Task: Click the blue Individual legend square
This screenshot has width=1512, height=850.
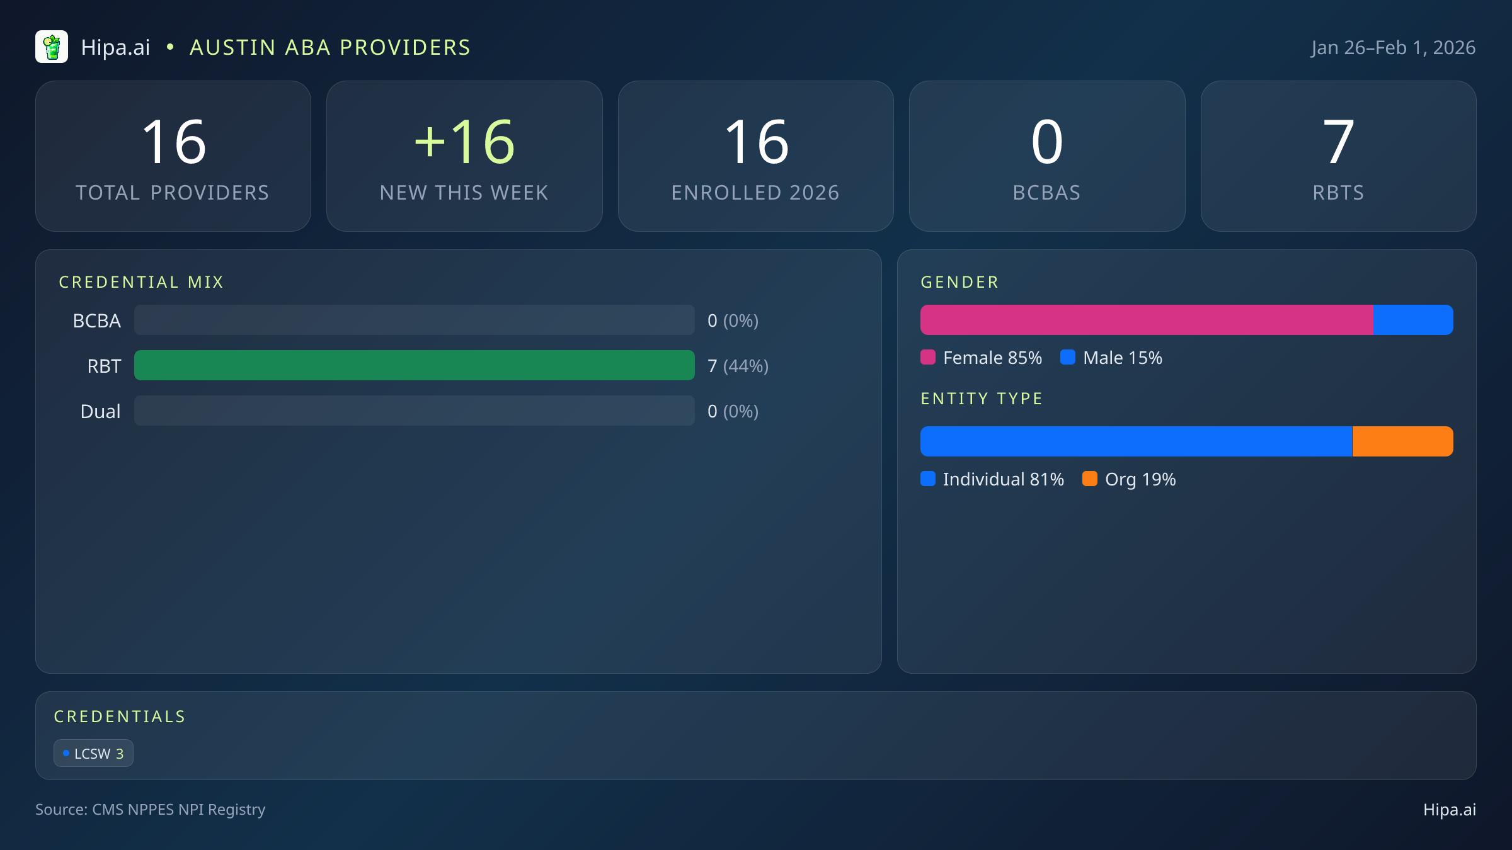Action: 928,479
